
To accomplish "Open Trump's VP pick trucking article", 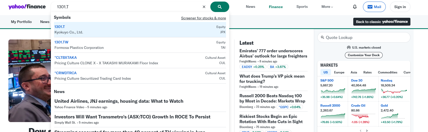I will click(272, 79).
